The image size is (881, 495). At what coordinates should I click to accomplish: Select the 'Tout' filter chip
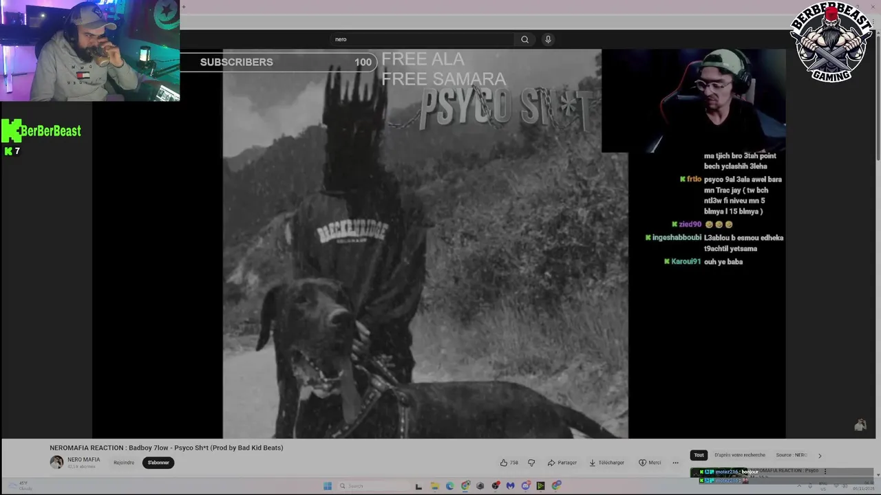tap(699, 455)
